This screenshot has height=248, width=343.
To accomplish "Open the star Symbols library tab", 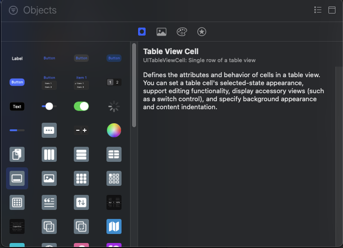I will pyautogui.click(x=201, y=32).
